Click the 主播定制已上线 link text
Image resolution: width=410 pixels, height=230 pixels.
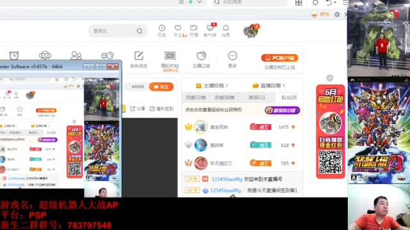click(x=279, y=68)
